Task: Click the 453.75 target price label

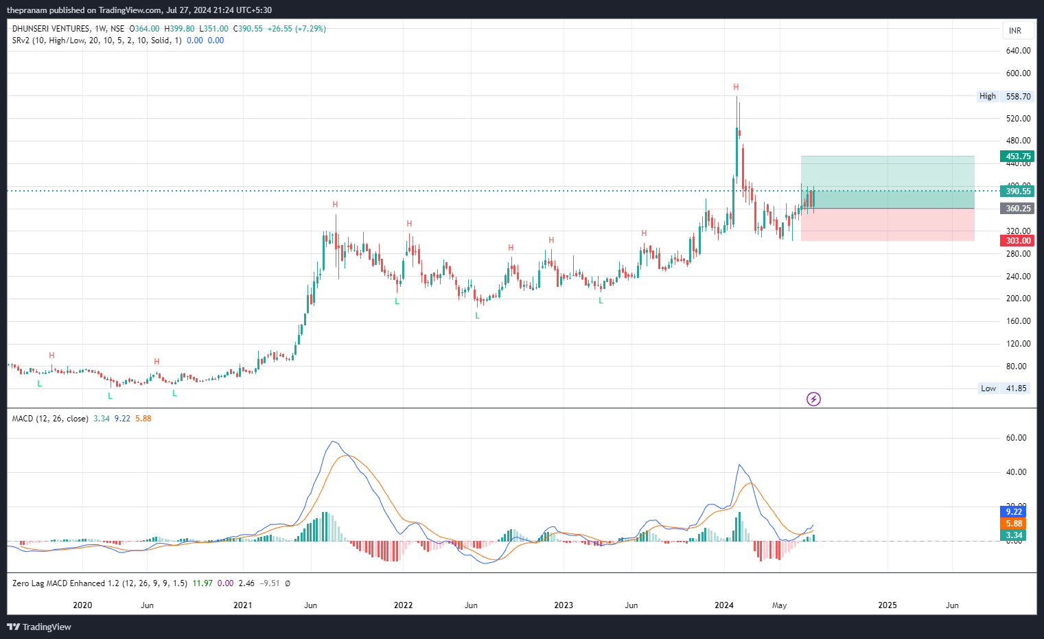Action: (1018, 156)
